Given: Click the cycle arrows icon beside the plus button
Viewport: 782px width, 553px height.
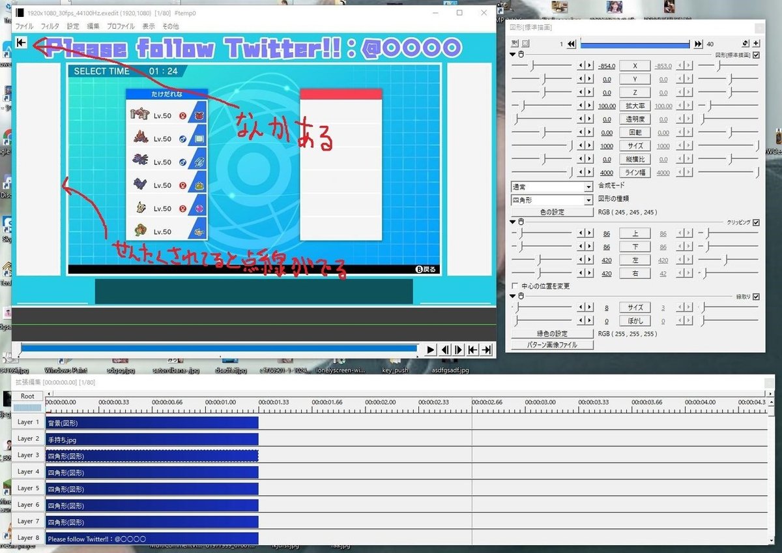Looking at the screenshot, I should click(x=745, y=44).
